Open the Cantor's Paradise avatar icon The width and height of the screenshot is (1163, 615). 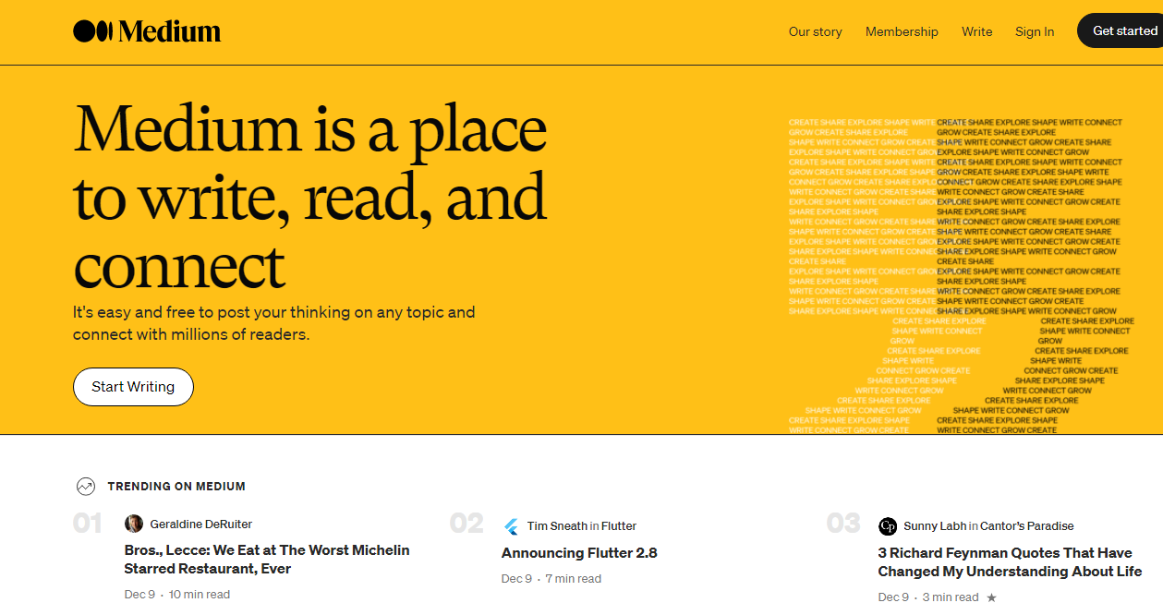(888, 526)
